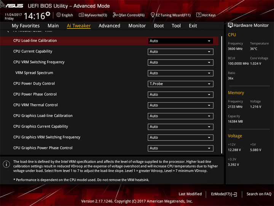Select the Ai Tweaker tab

79,26
